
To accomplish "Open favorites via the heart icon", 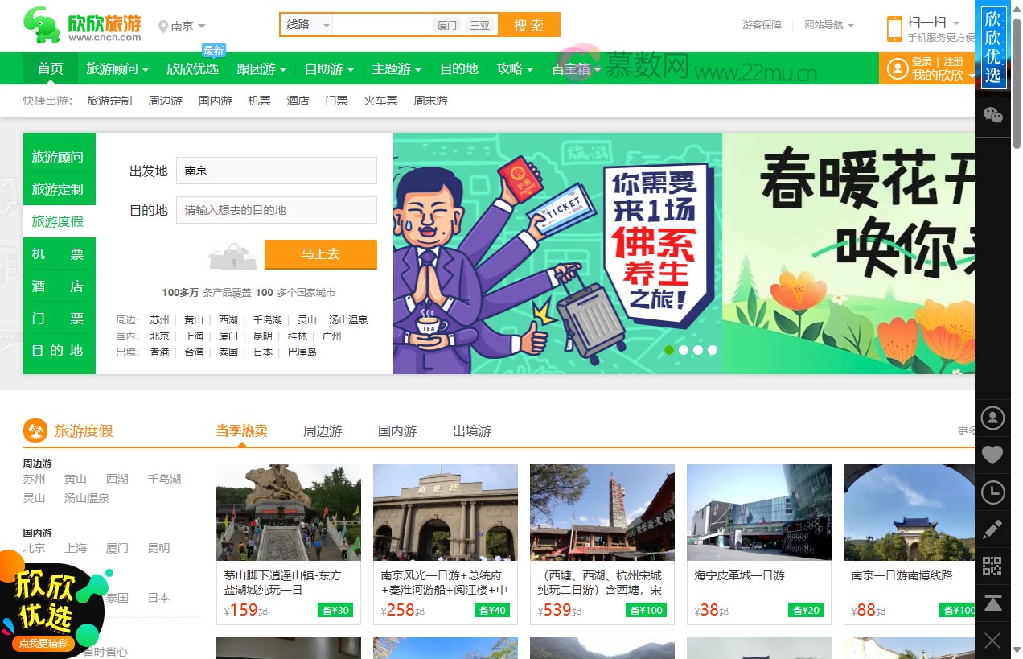I will (x=993, y=455).
